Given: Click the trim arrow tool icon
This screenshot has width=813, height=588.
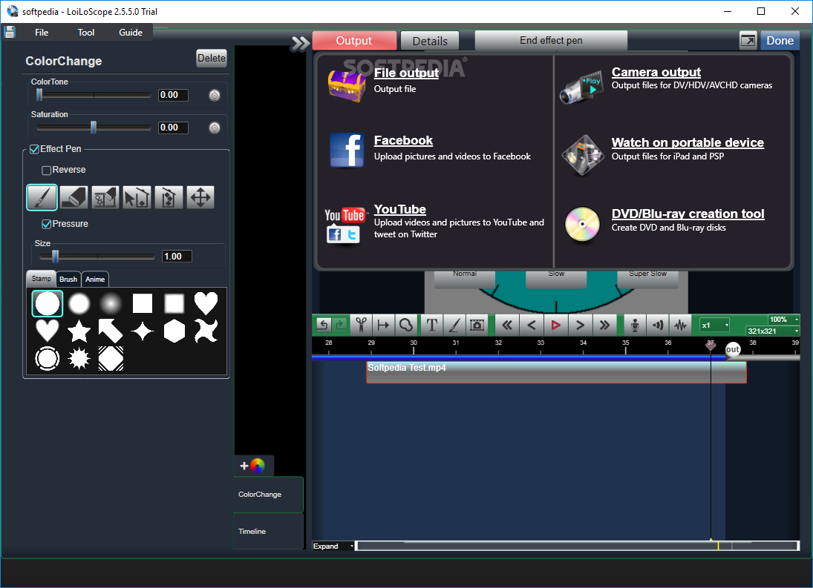Looking at the screenshot, I should (x=383, y=325).
